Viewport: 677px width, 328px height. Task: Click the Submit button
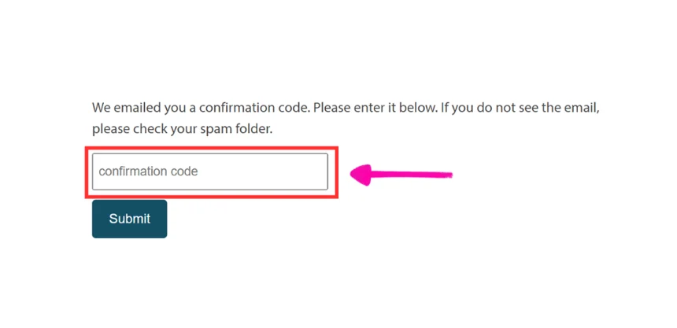pyautogui.click(x=130, y=219)
